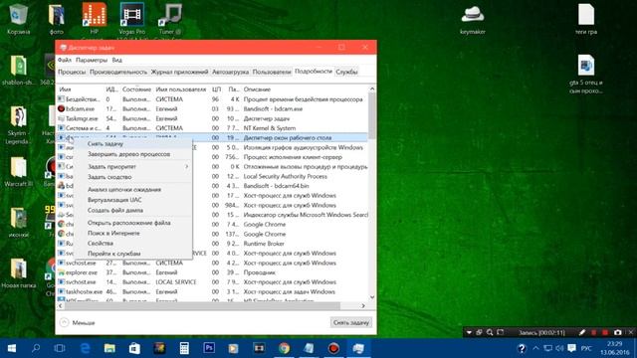Switch to the Процессы tab
637x358 pixels.
pos(72,72)
